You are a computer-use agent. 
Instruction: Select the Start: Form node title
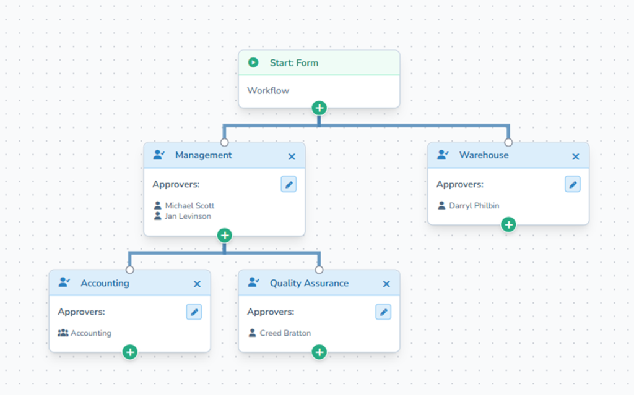point(294,63)
